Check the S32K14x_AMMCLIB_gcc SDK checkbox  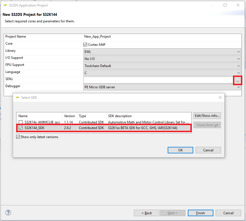tap(20, 122)
